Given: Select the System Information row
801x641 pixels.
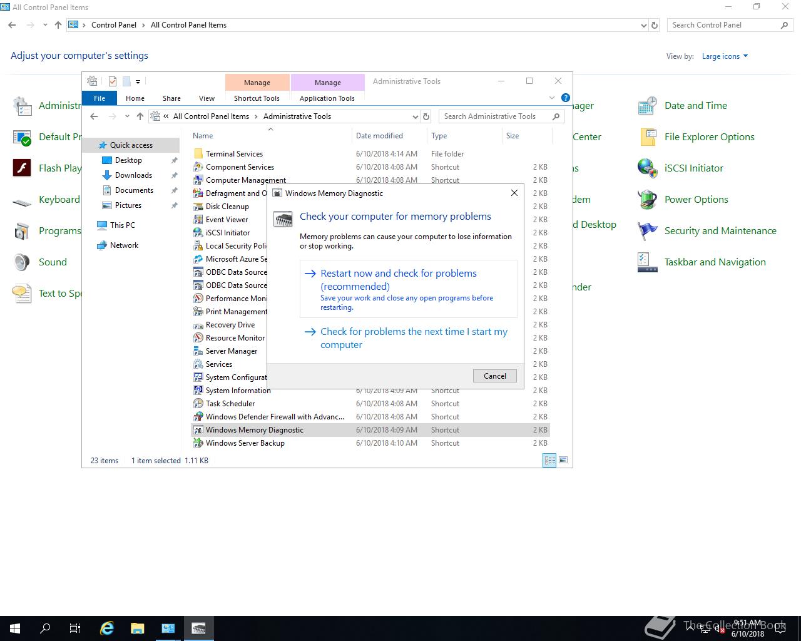Looking at the screenshot, I should coord(370,391).
